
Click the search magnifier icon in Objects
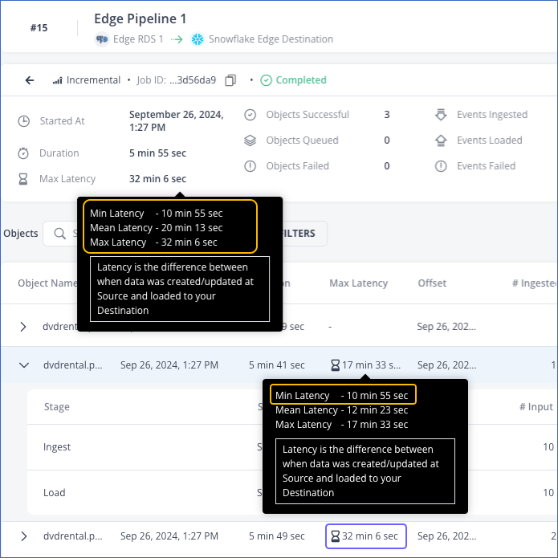click(x=59, y=234)
